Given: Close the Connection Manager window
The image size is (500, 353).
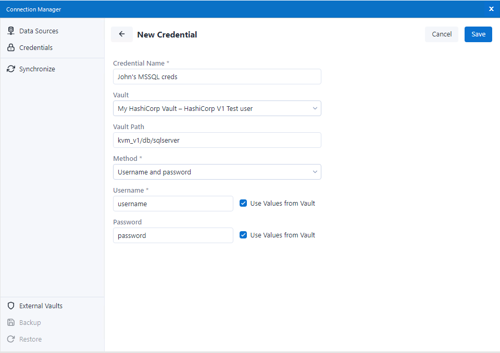Looking at the screenshot, I should pos(491,9).
